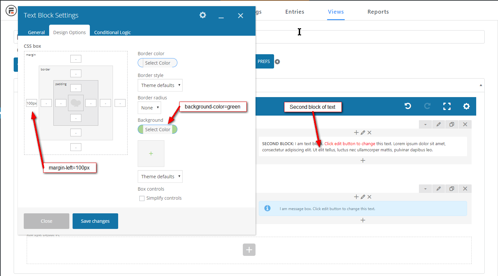Focus the padding-bottom field in CSS box

coord(76,118)
